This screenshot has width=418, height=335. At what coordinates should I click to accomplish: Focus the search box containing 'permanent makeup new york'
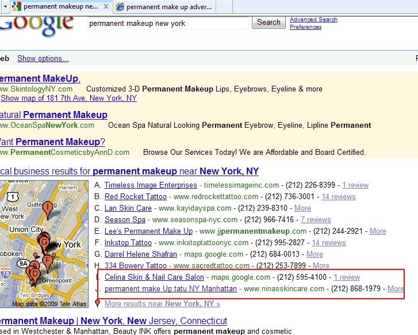click(168, 23)
